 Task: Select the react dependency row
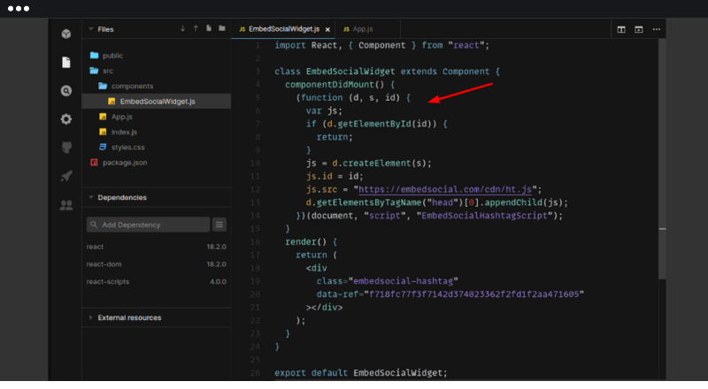pos(157,247)
